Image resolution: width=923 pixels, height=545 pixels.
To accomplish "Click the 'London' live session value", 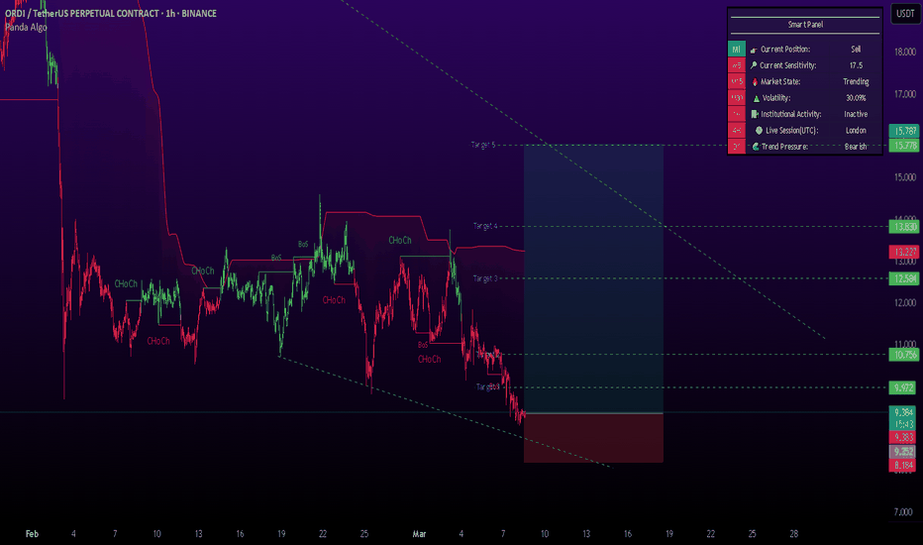I will coord(856,130).
